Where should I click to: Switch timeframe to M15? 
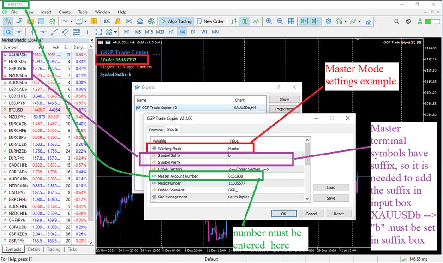coord(149,32)
